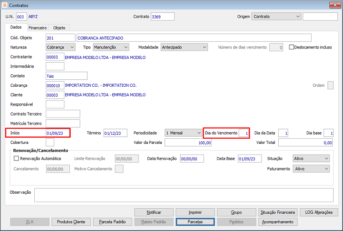The height and width of the screenshot is (231, 343).
Task: Click the Contratos window app icon
Action: (x=5, y=5)
